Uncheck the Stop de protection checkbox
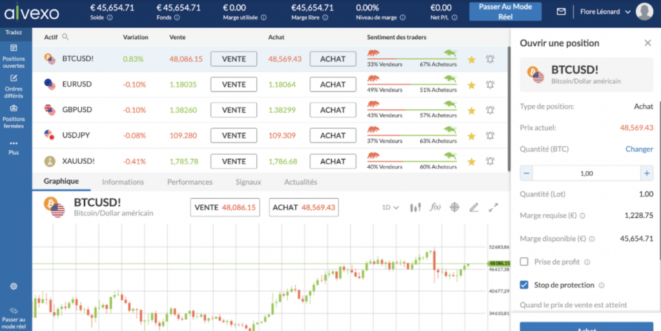Viewport: 661px width, 331px height. [524, 285]
